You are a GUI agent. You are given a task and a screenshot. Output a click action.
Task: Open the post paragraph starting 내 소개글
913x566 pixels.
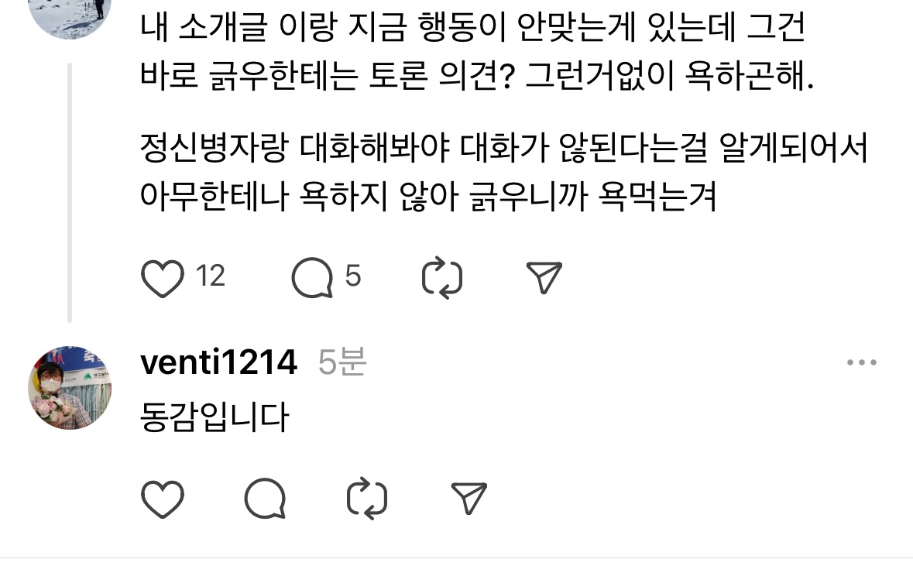click(476, 51)
